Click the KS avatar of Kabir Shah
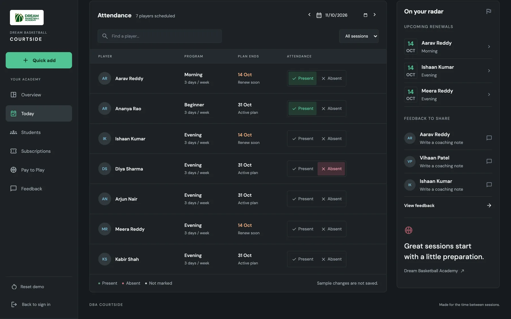 tap(104, 259)
